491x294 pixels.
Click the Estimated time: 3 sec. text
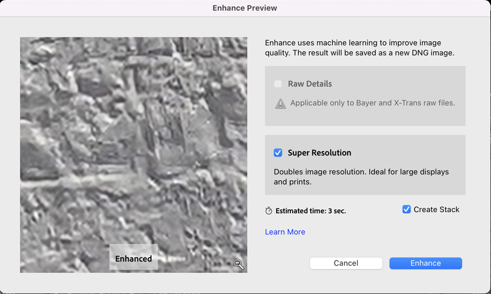point(310,211)
